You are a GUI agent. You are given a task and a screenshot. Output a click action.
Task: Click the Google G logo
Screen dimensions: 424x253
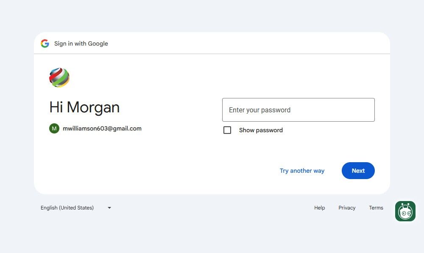45,44
